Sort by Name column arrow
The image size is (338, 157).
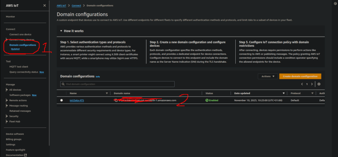pyautogui.click(x=107, y=93)
